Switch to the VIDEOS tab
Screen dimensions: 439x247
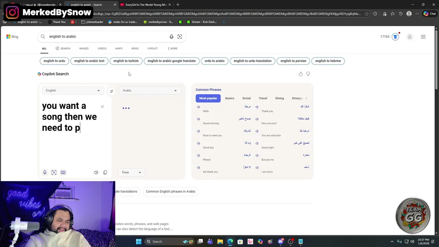coord(102,48)
